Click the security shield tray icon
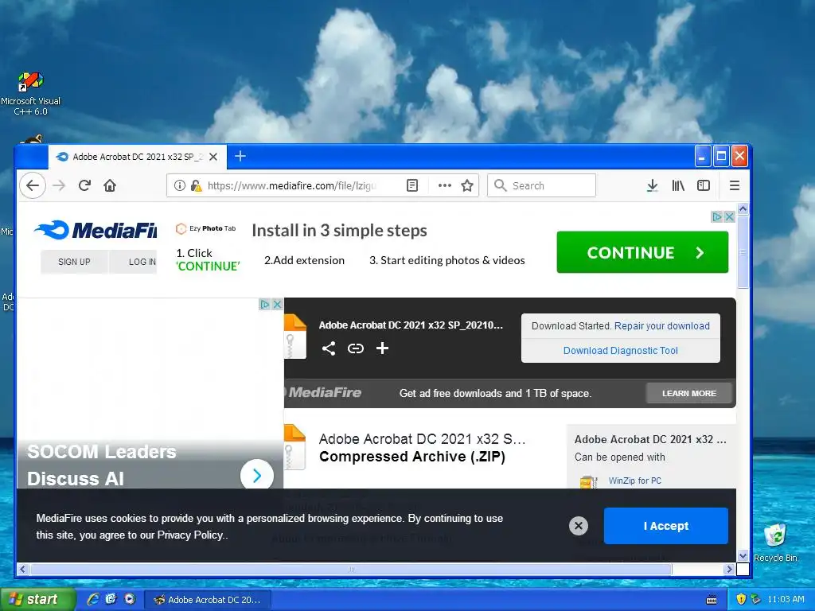 (741, 599)
